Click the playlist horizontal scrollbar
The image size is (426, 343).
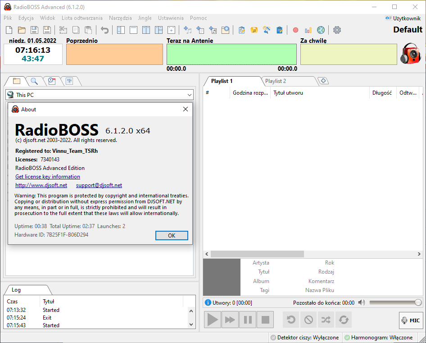point(257,254)
